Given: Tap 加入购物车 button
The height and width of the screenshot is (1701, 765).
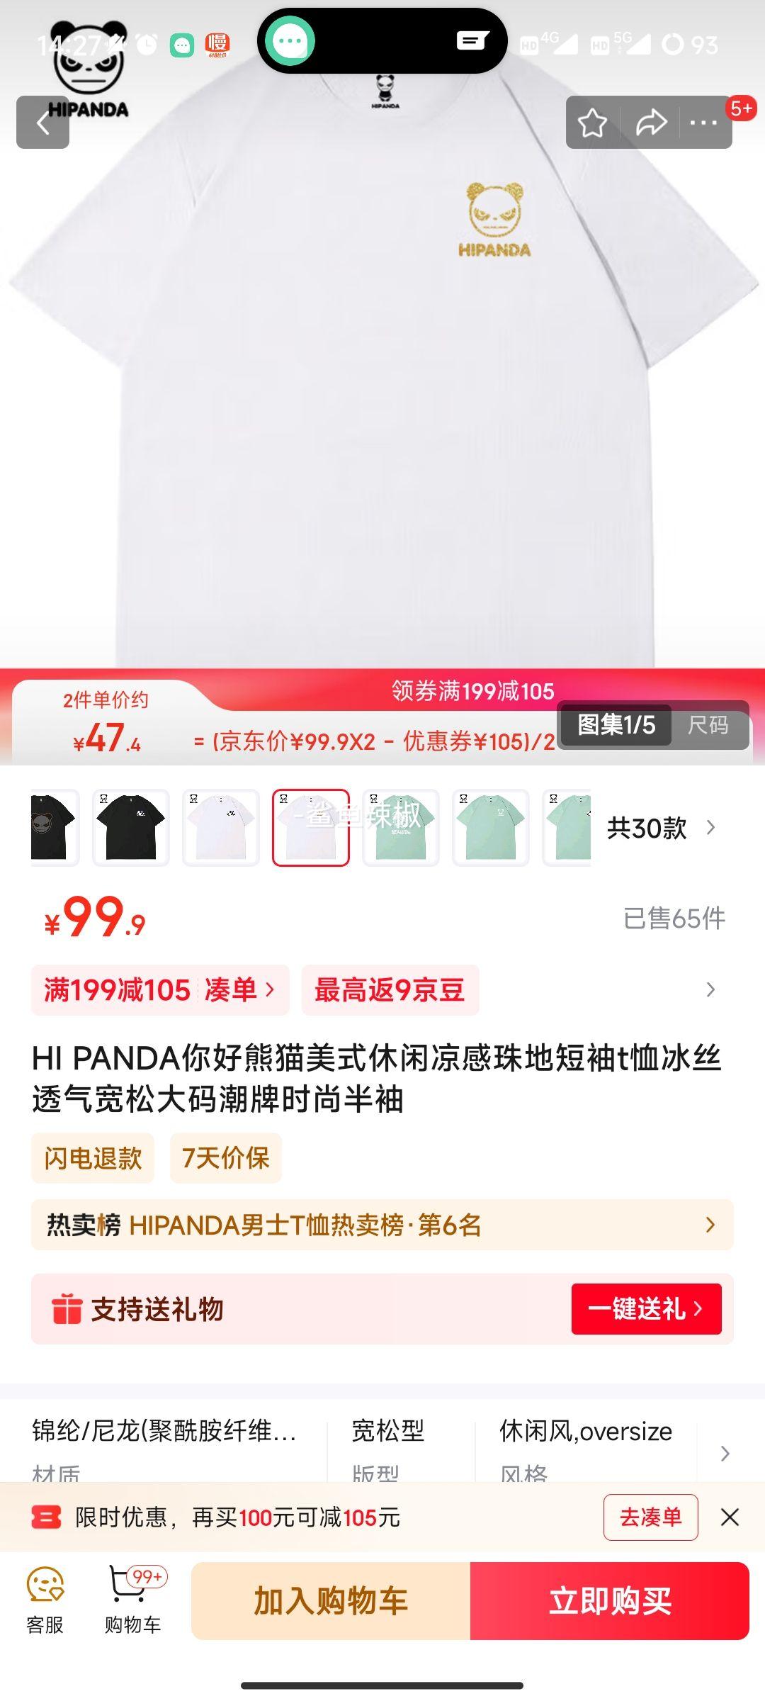Looking at the screenshot, I should [x=331, y=1601].
